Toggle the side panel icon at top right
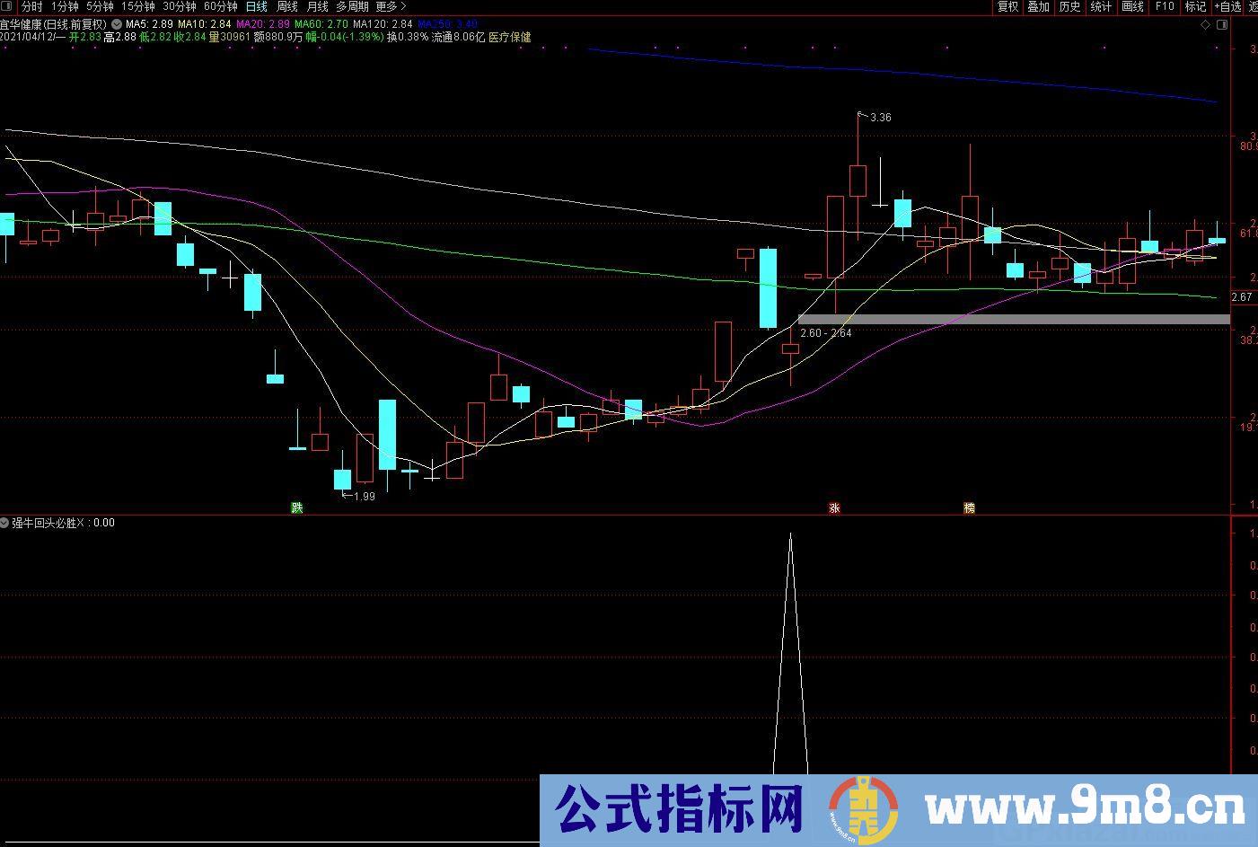The height and width of the screenshot is (847, 1258). click(x=1221, y=25)
